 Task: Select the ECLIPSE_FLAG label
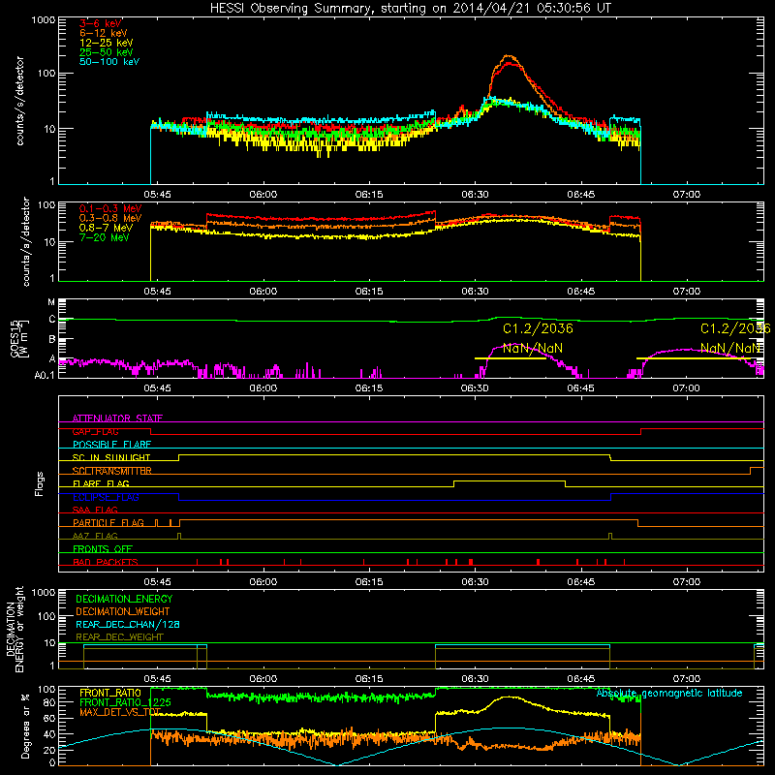(x=106, y=497)
